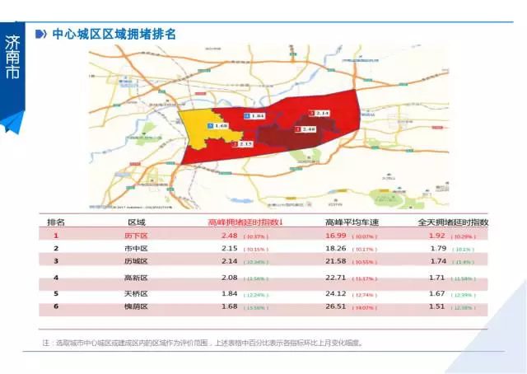Click the 1.68 marker on the map
Image resolution: width=527 pixels, height=374 pixels.
(x=217, y=125)
